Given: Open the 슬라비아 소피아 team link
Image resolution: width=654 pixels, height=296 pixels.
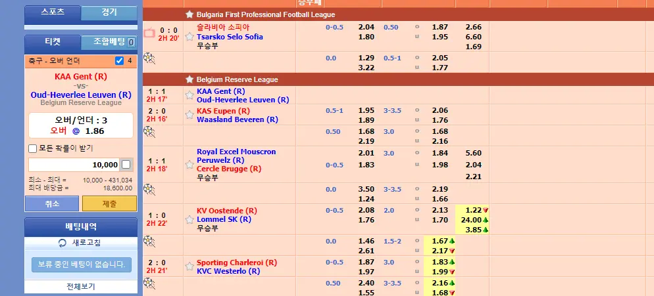Looking at the screenshot, I should coord(223,28).
